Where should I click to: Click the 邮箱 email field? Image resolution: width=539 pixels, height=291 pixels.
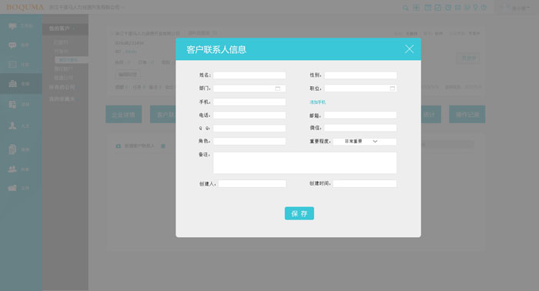click(x=360, y=115)
